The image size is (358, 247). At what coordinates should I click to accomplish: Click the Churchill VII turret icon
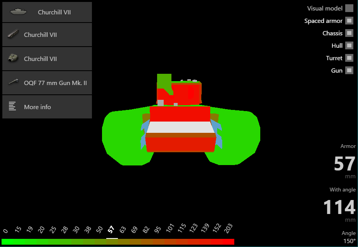(13, 58)
